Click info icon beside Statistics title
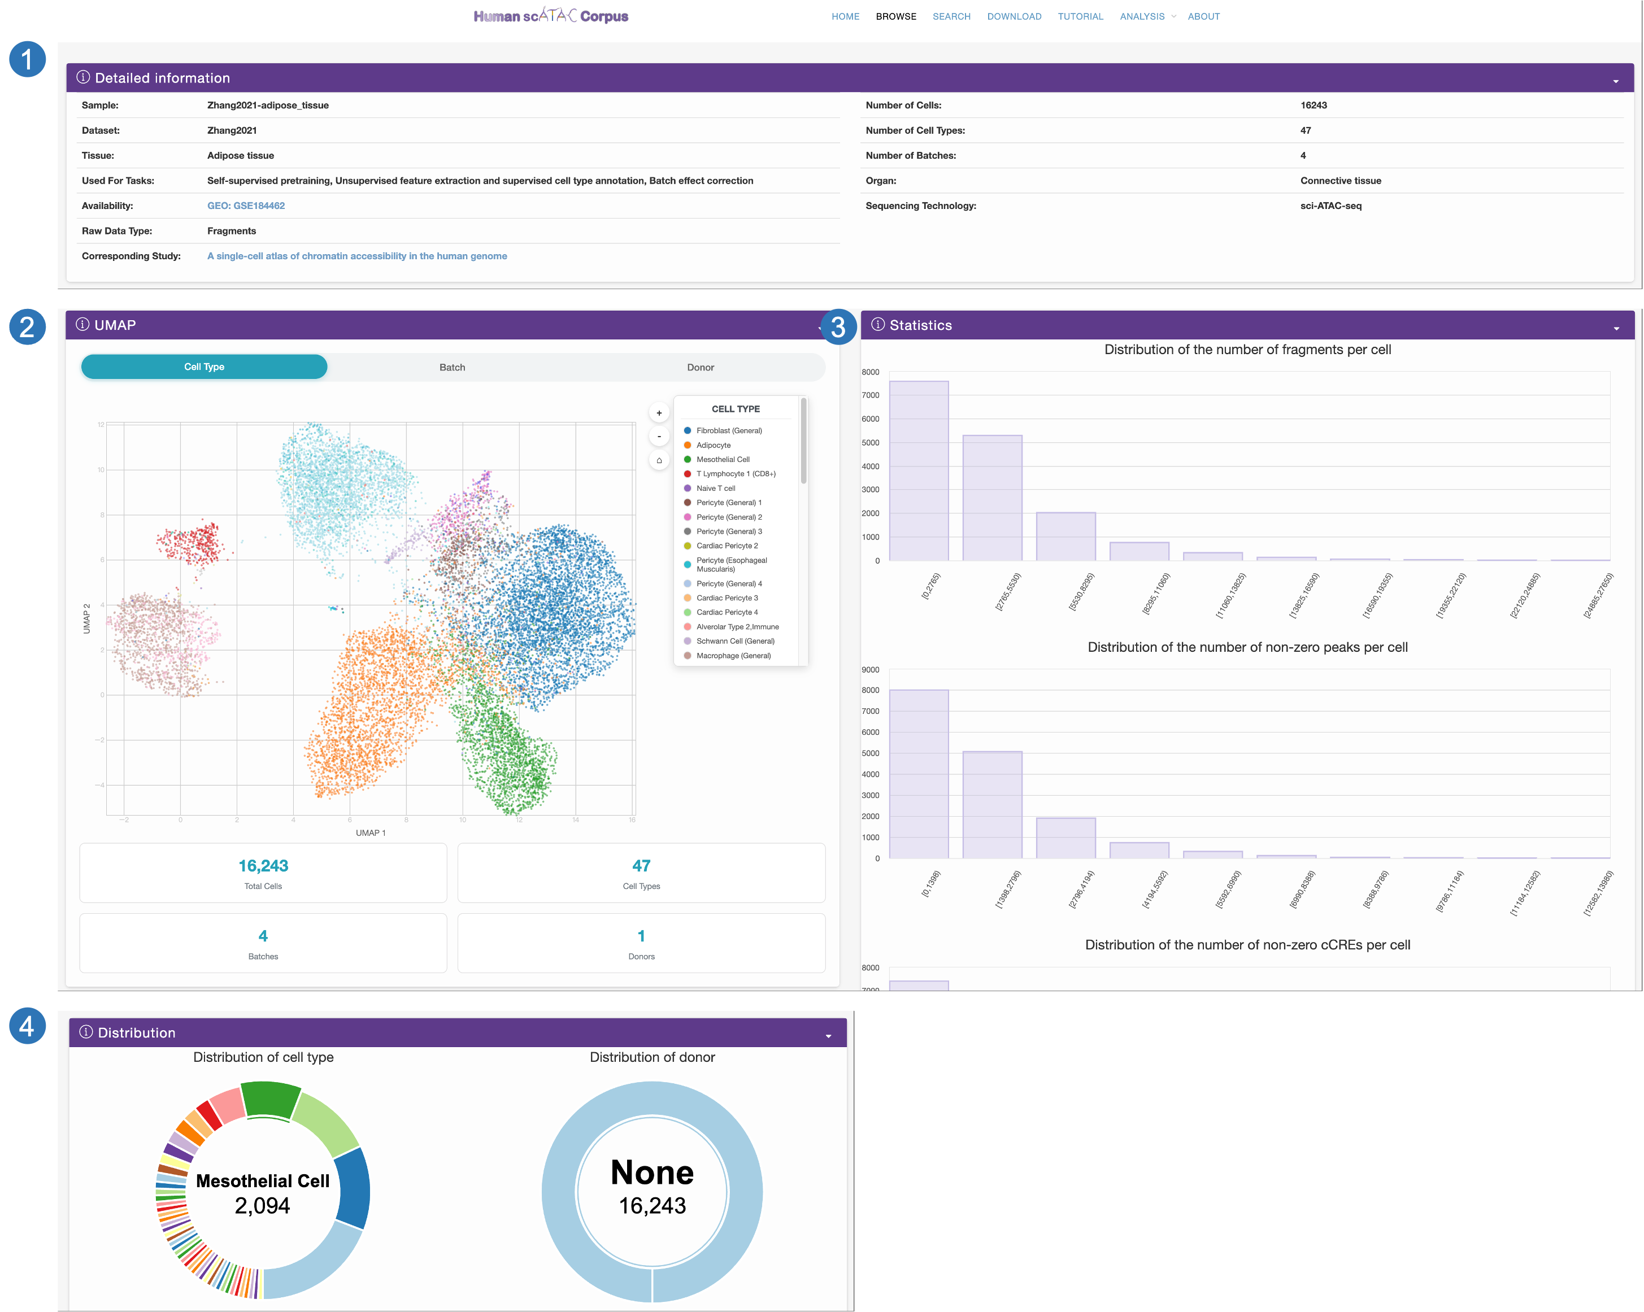 [x=878, y=325]
